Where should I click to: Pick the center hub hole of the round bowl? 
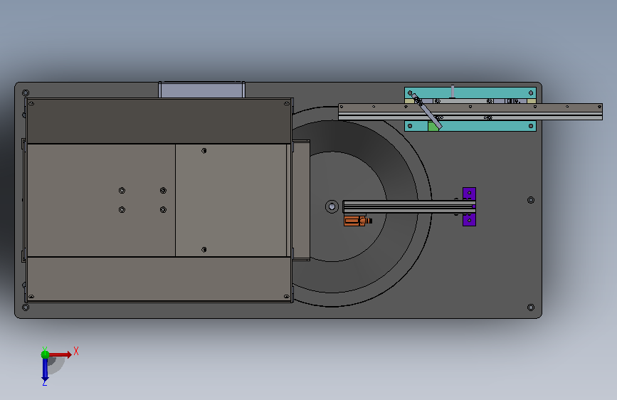[332, 206]
